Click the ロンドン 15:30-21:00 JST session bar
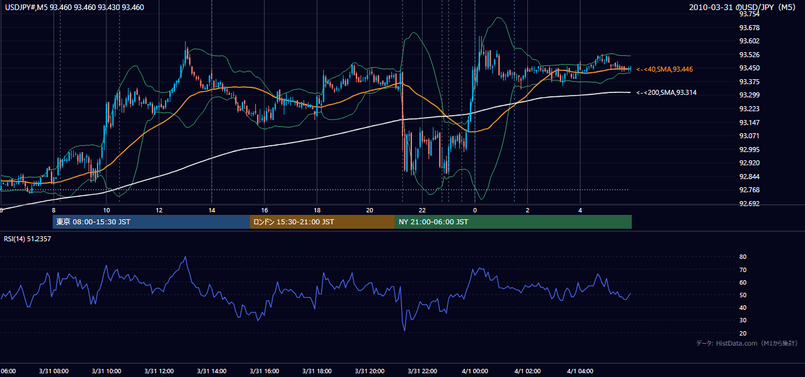Viewport: 805px width, 377px height. coord(323,222)
